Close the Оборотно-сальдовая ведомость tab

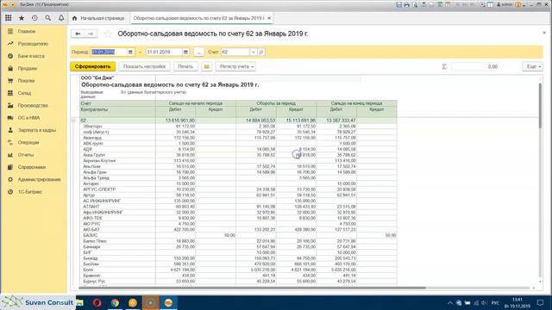click(x=269, y=18)
